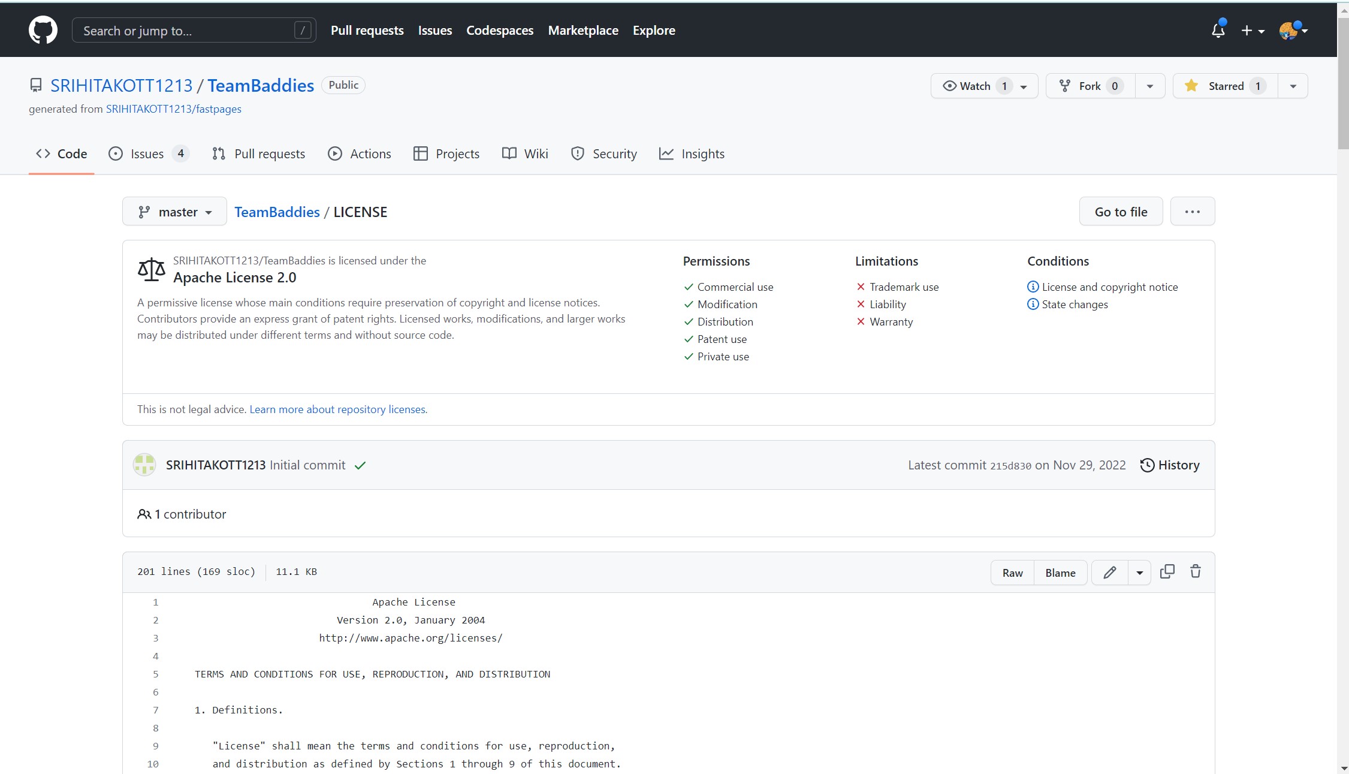Open the notifications bell
Image resolution: width=1349 pixels, height=774 pixels.
coord(1218,30)
